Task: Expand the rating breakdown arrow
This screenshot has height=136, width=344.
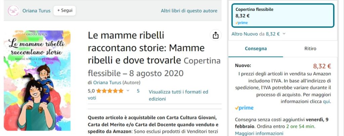Action: tap(128, 91)
